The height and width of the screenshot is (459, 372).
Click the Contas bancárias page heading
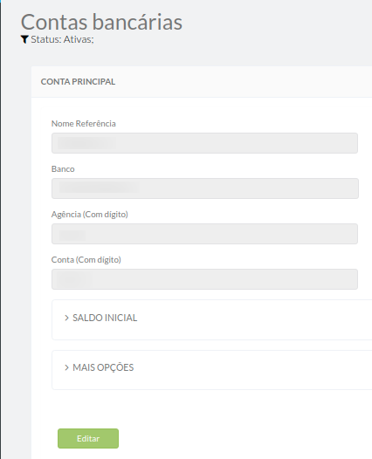pos(101,22)
